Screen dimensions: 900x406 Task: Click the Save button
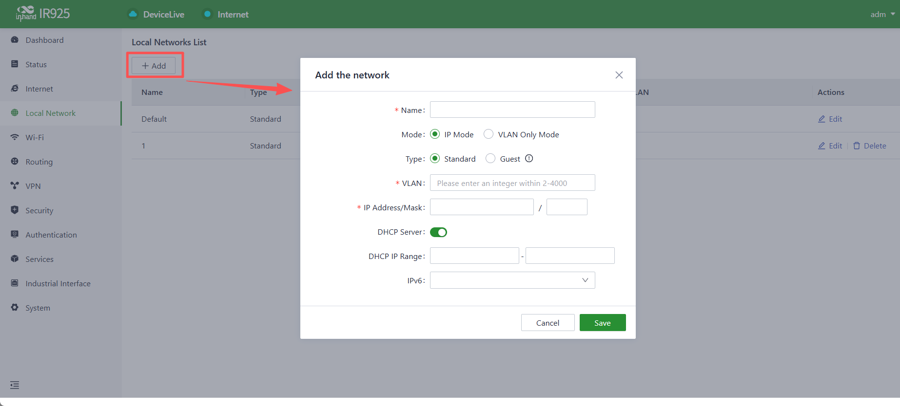603,323
